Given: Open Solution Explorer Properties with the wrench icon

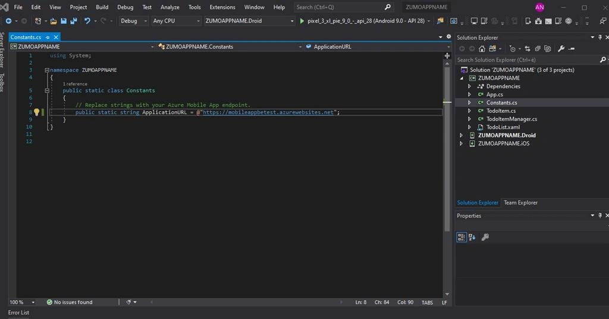Looking at the screenshot, I should coord(561,49).
